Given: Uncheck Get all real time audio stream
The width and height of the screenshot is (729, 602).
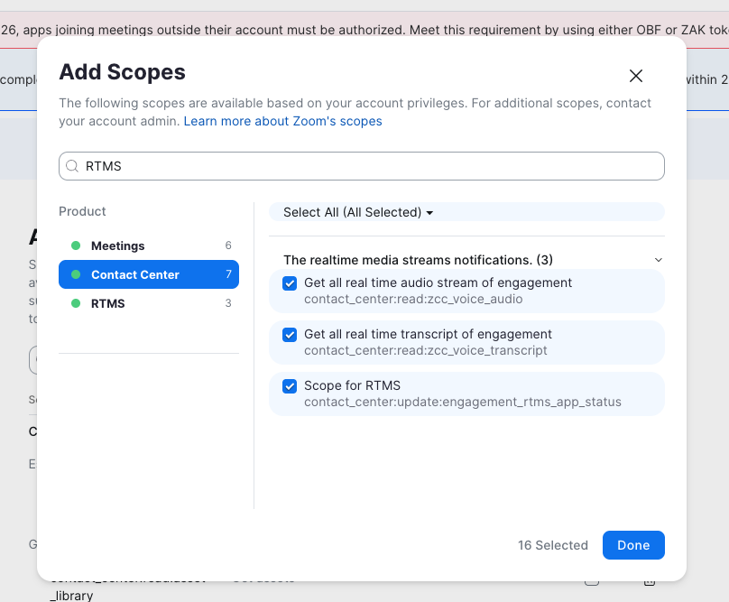Looking at the screenshot, I should point(290,283).
